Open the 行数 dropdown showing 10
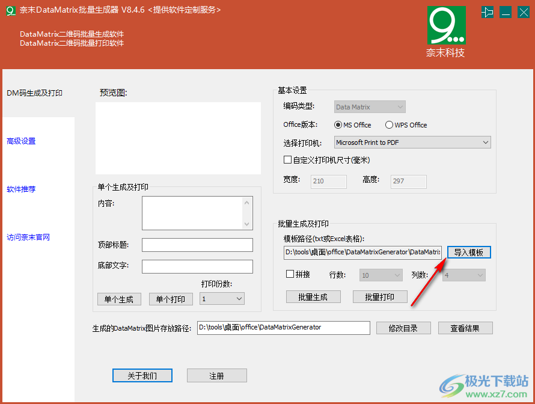Screen dimensions: 535x404 pyautogui.click(x=381, y=275)
